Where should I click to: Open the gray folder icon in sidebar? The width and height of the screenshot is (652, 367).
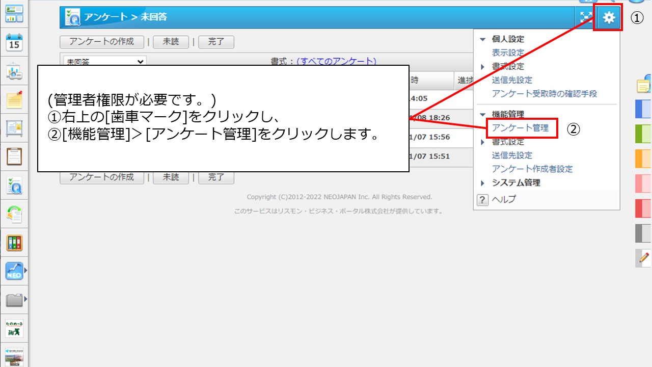(x=14, y=300)
